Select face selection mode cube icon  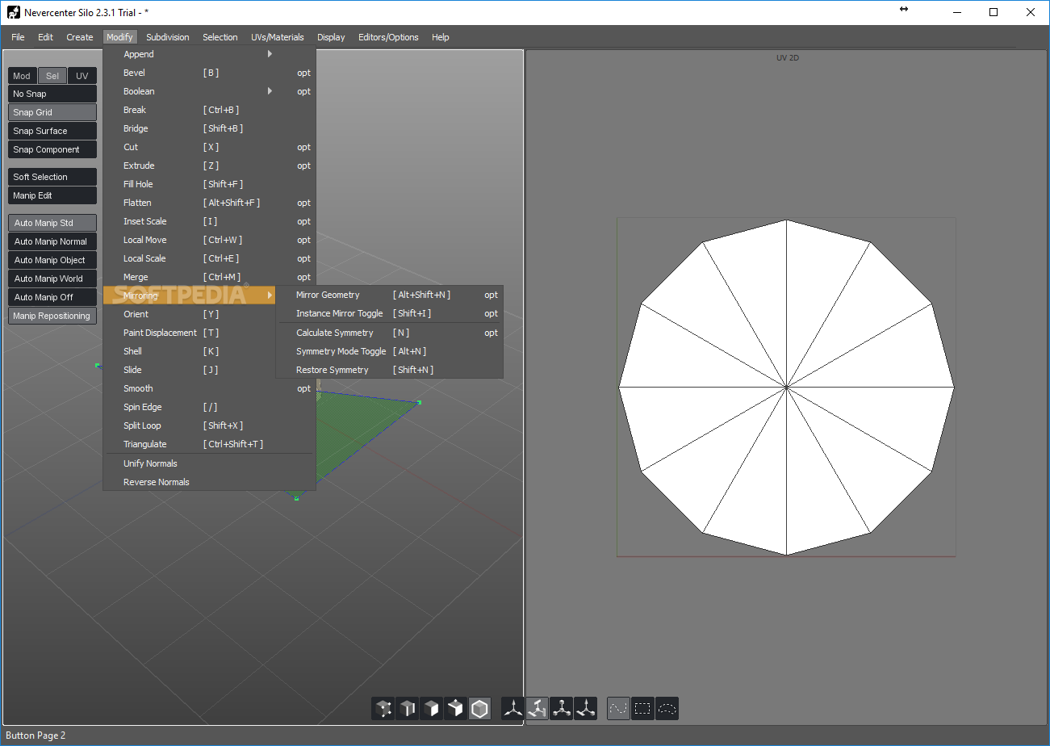point(431,709)
